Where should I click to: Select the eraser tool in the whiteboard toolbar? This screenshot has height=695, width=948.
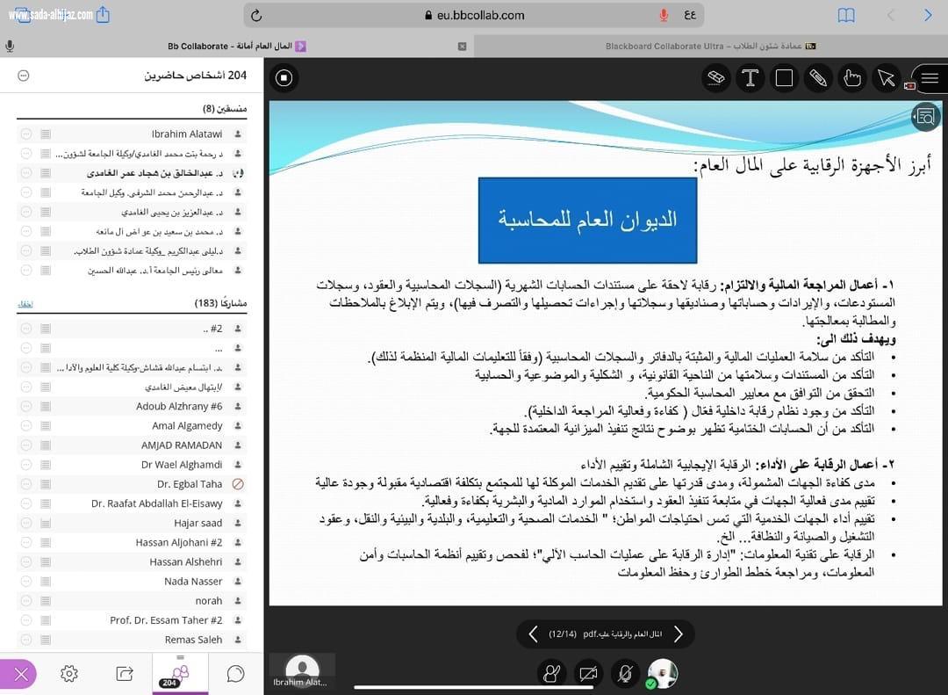point(715,78)
